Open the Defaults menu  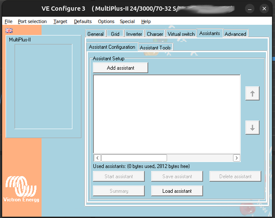click(x=83, y=21)
